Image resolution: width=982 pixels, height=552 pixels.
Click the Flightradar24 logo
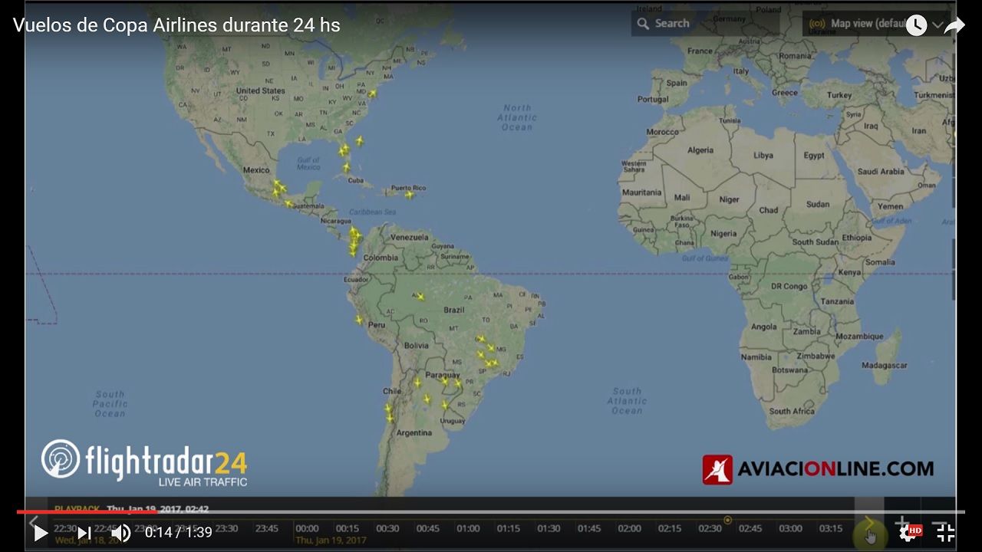(x=144, y=462)
